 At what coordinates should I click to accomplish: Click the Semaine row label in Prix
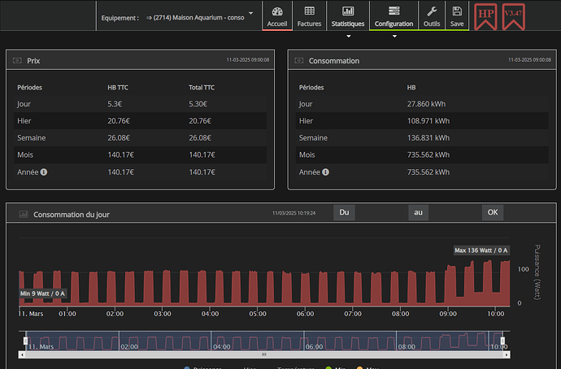(x=32, y=137)
